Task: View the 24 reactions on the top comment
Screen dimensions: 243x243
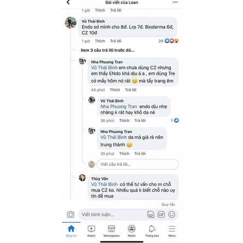Action: [169, 41]
